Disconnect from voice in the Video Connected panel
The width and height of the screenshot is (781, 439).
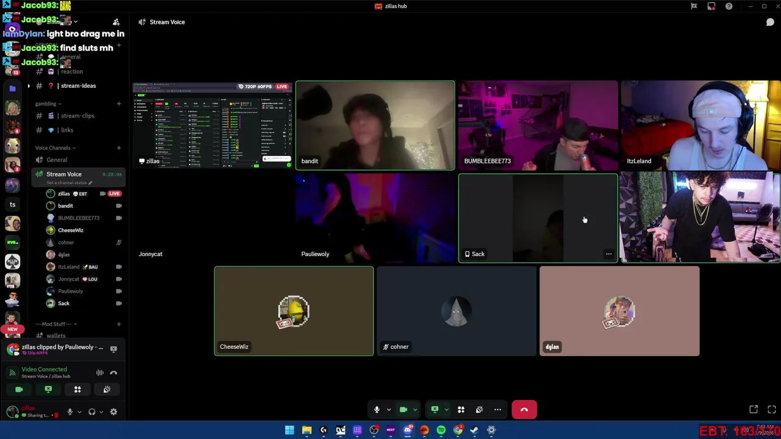coord(113,373)
